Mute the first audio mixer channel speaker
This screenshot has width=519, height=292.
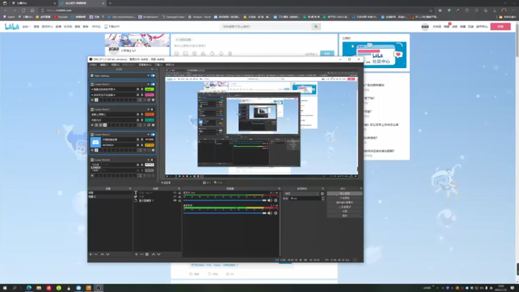click(x=270, y=201)
